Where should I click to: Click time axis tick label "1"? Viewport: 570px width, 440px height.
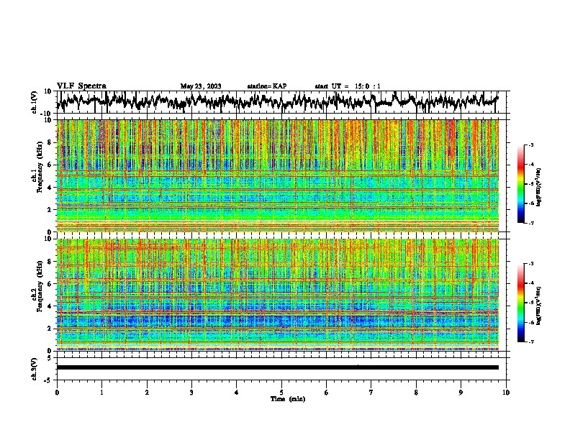(101, 393)
